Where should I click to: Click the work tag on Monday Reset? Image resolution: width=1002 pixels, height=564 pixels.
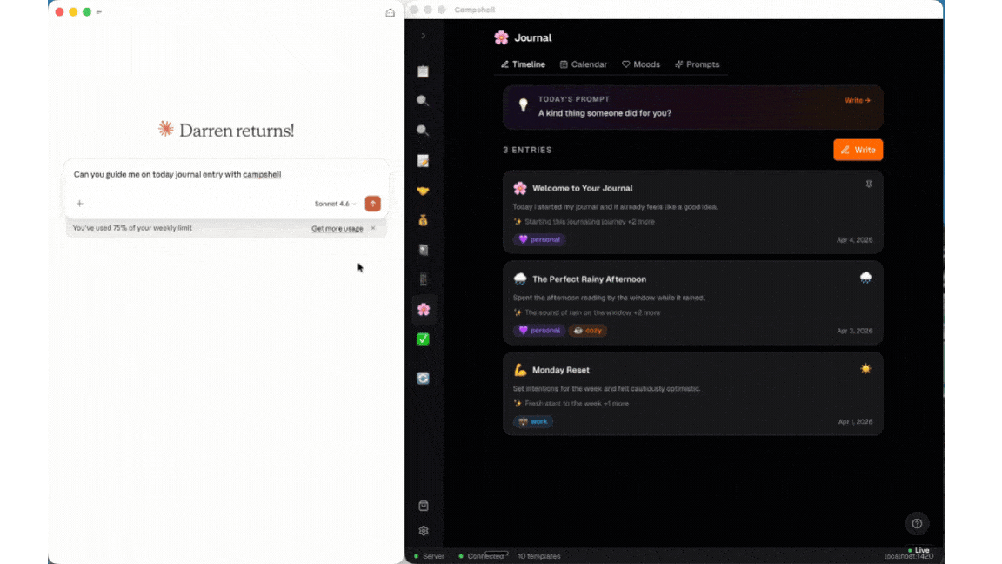click(533, 421)
